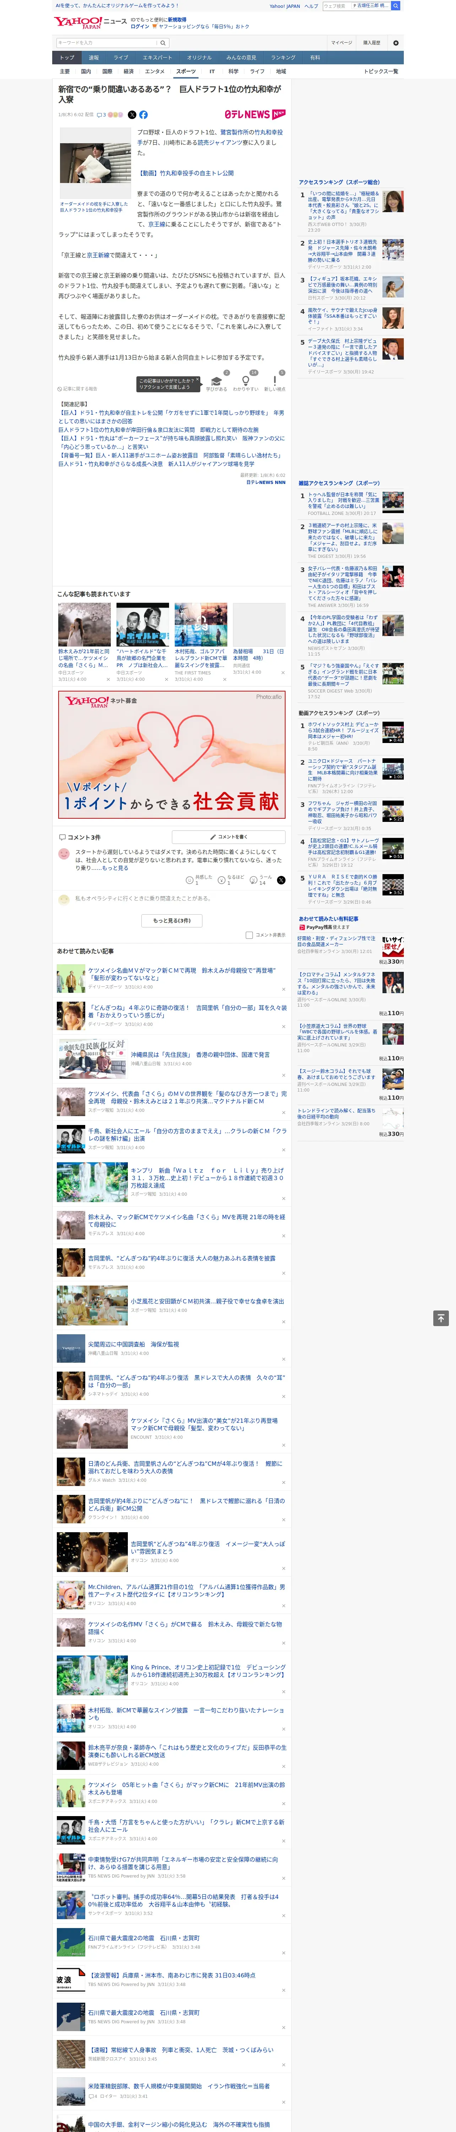Expand first comment via もっと見る
Image resolution: width=456 pixels, height=2132 pixels.
pyautogui.click(x=115, y=868)
